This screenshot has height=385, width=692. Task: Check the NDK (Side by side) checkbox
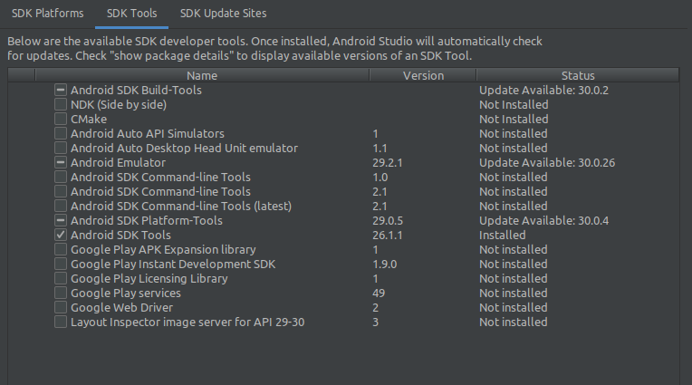pyautogui.click(x=61, y=105)
